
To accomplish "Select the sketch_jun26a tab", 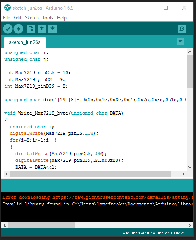I will pos(25,42).
